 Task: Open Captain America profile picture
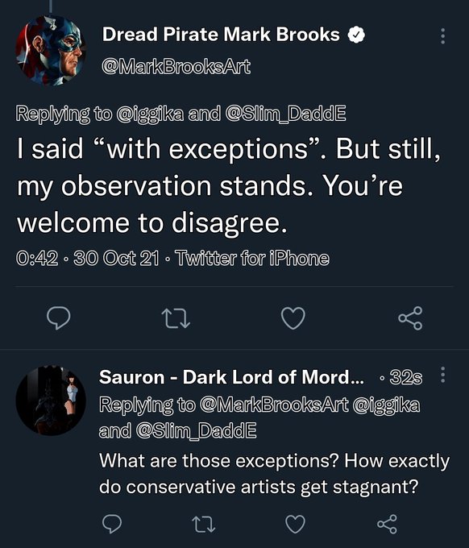pos(51,51)
